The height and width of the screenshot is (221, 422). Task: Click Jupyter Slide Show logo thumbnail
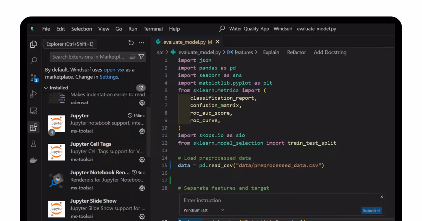[x=57, y=209]
